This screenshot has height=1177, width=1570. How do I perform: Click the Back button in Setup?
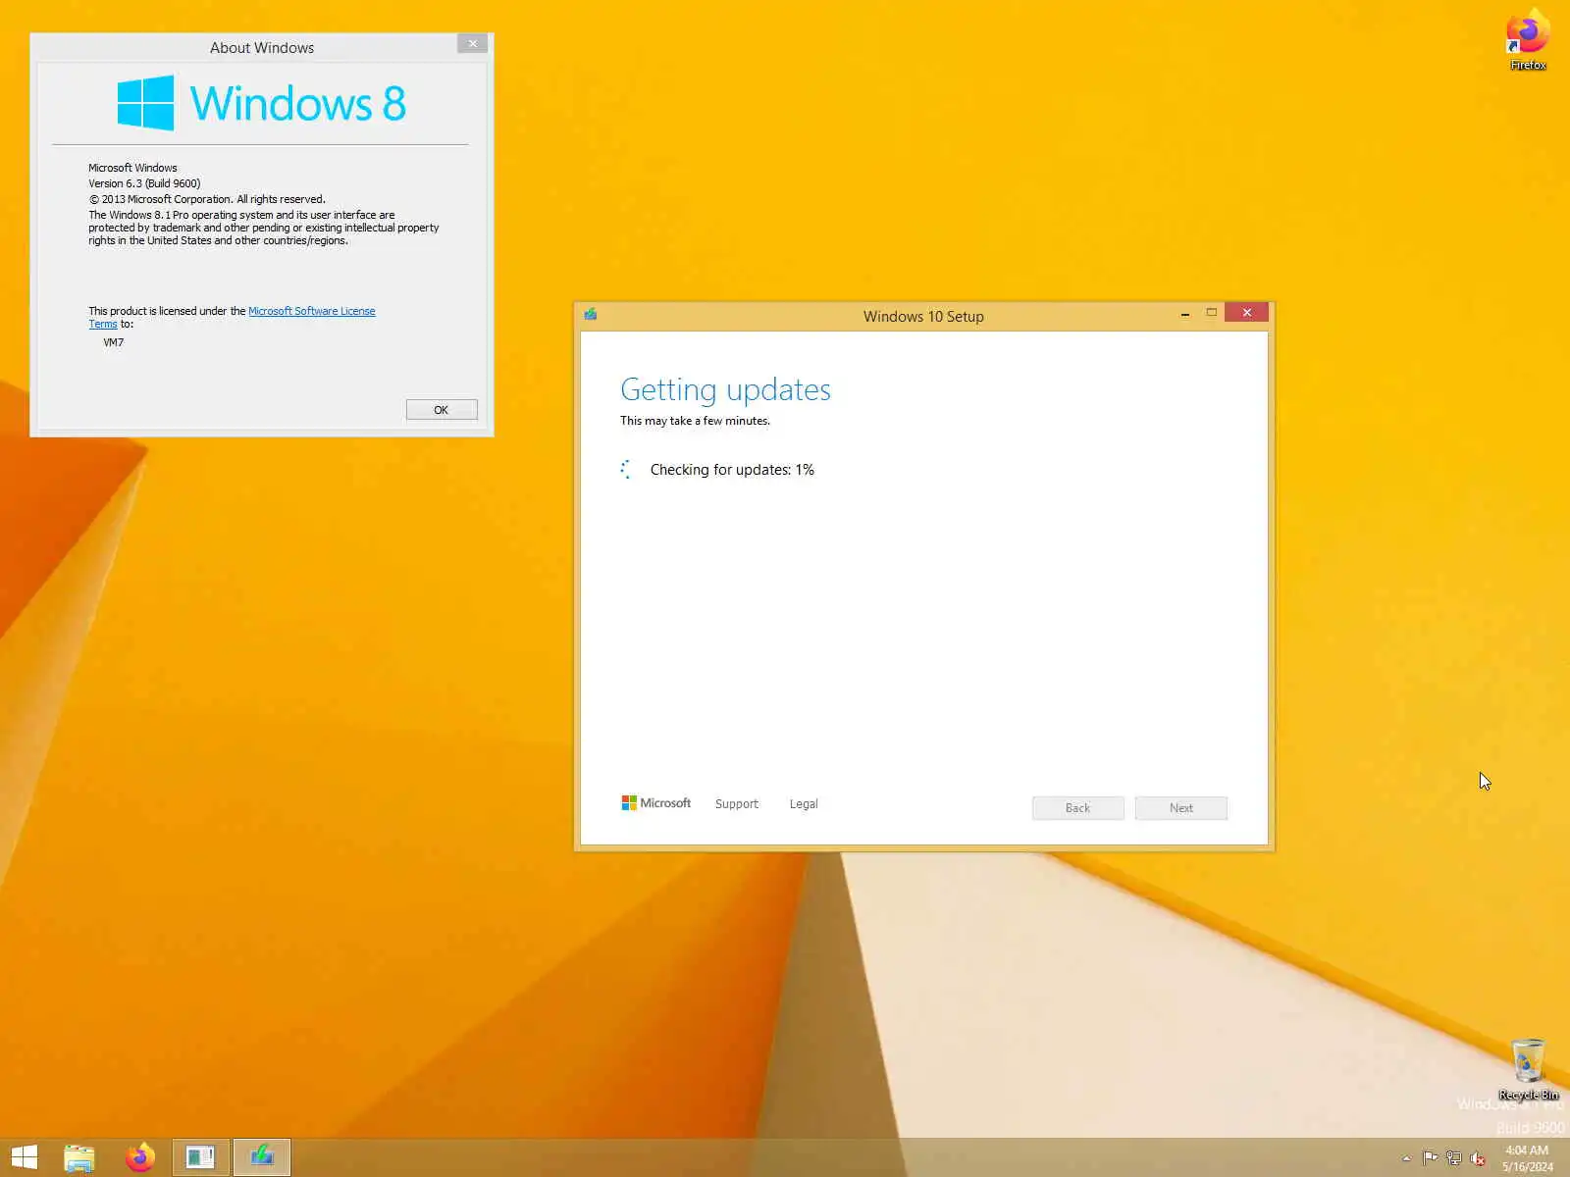click(1077, 808)
